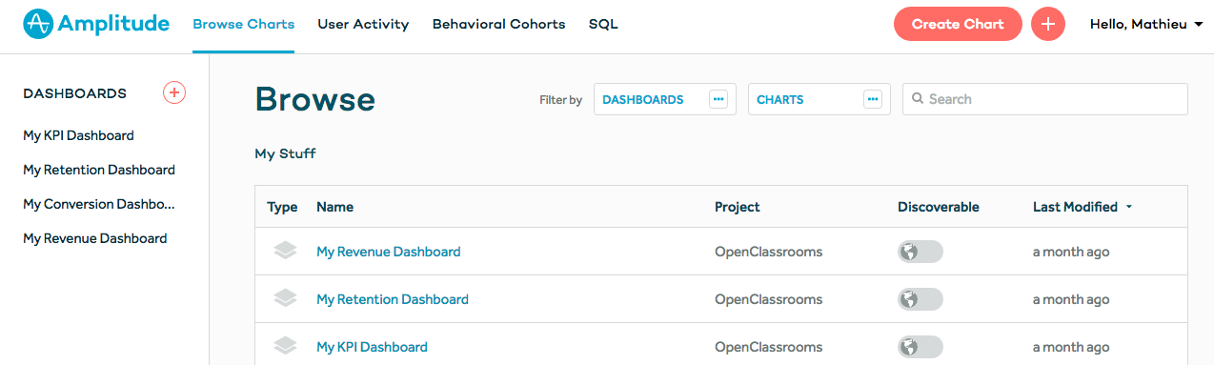Click 'a month ago' in My Retention row

pyautogui.click(x=1071, y=299)
